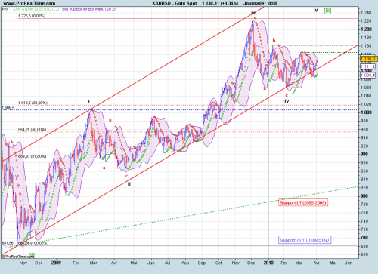Select the 1 226,6 (0,00%) Fibonacci label

(32, 16)
